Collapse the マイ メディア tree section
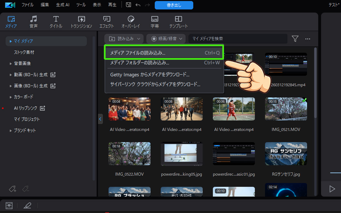 (x=11, y=41)
